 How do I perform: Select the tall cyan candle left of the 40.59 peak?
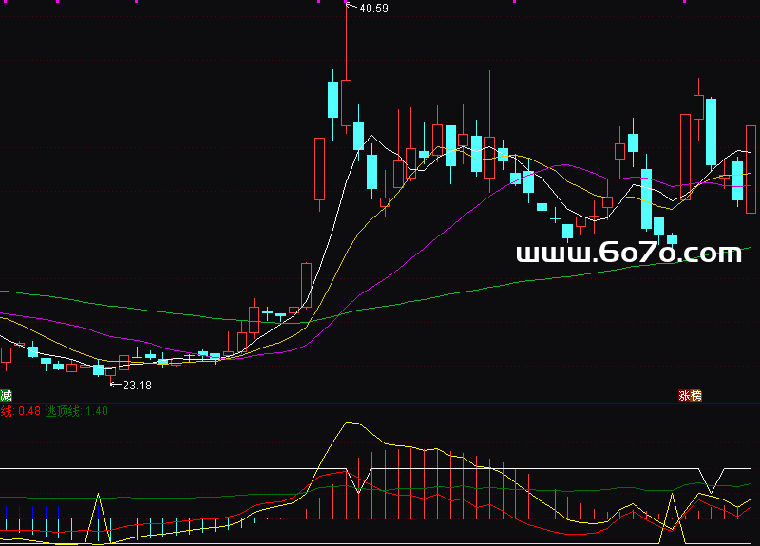click(x=332, y=99)
